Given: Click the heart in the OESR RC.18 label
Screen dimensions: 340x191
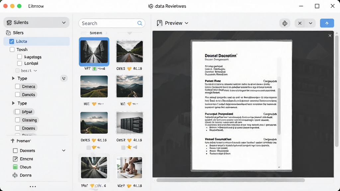Looking at the screenshot, I should coord(129,140).
